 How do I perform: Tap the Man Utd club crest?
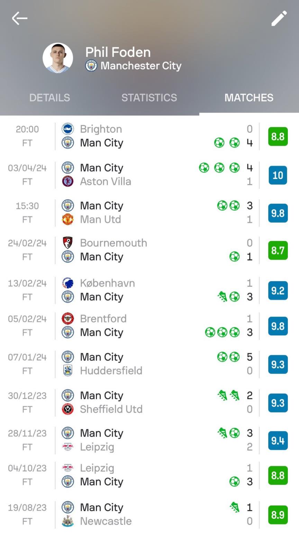(68, 220)
